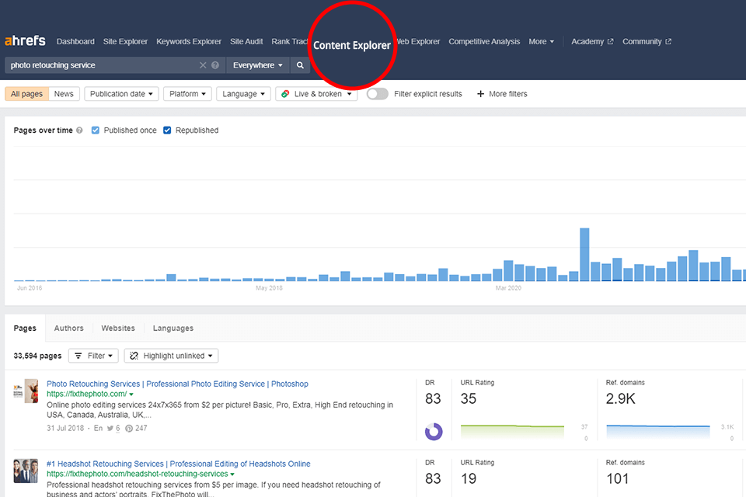The image size is (746, 497).
Task: Expand the Everywhere search scope dropdown
Action: point(257,65)
